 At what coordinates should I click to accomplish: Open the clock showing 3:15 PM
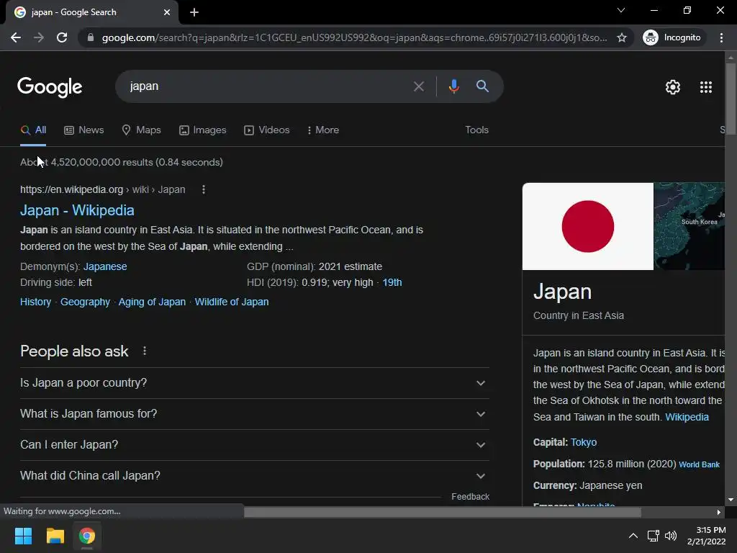(x=707, y=536)
